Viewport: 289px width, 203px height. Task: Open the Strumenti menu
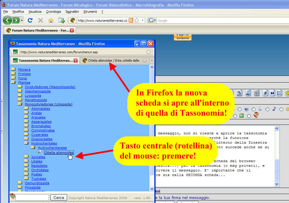tap(90, 12)
